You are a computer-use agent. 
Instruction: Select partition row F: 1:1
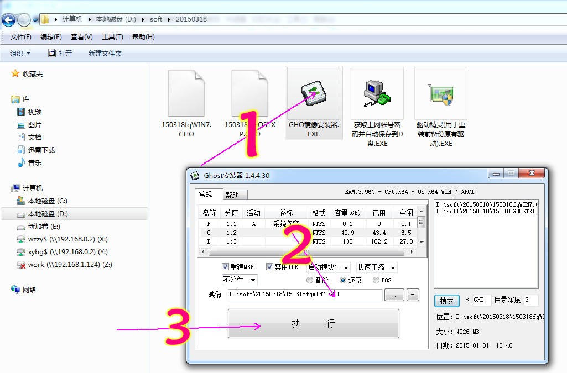click(x=308, y=224)
